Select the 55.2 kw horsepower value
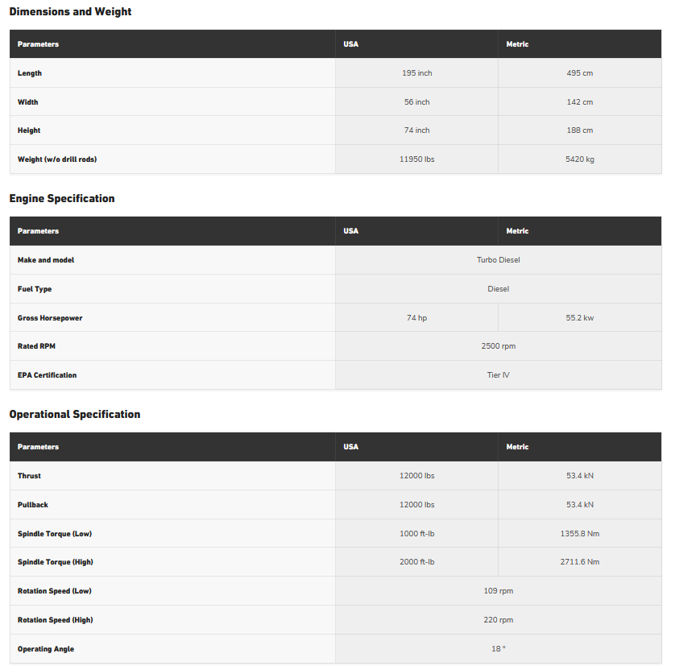 pyautogui.click(x=580, y=318)
